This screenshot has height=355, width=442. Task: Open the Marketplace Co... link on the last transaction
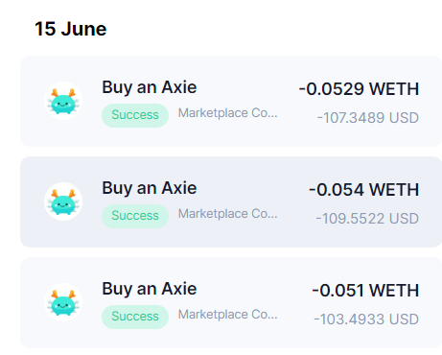coord(227,315)
